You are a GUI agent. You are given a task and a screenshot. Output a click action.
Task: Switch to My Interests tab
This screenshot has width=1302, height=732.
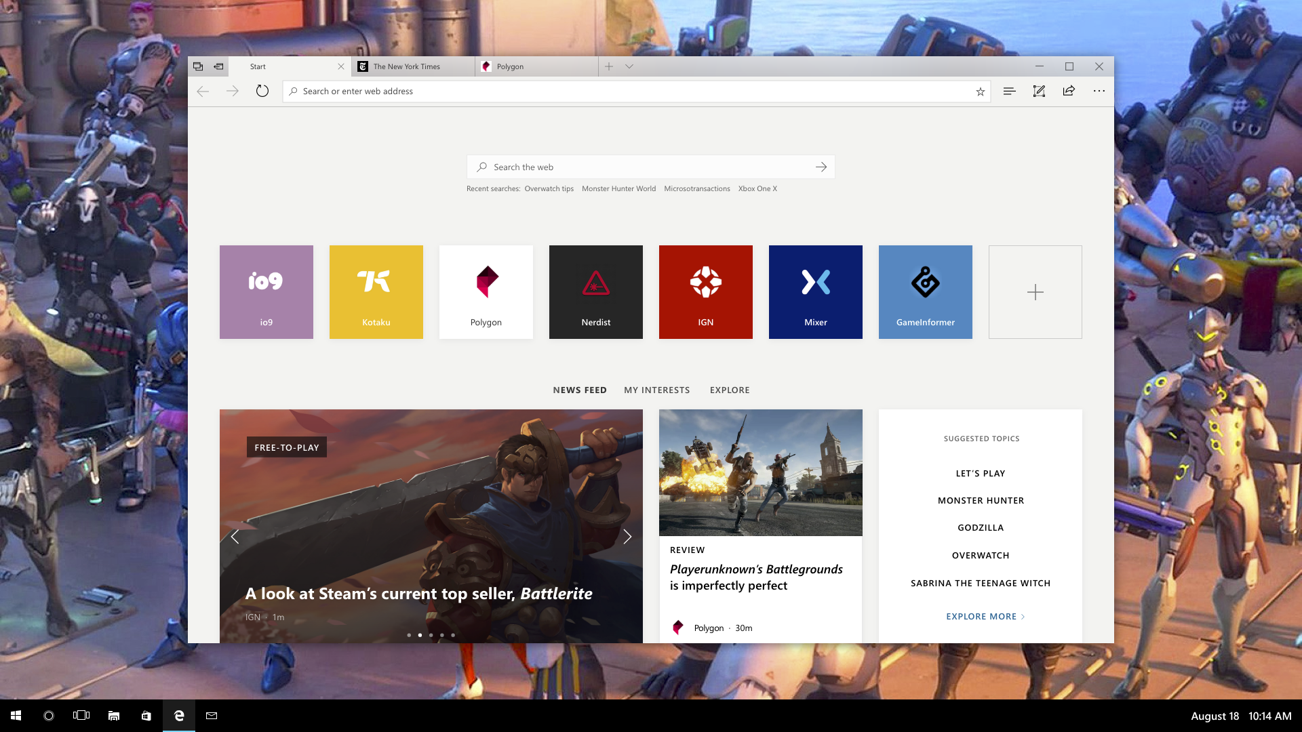click(657, 390)
